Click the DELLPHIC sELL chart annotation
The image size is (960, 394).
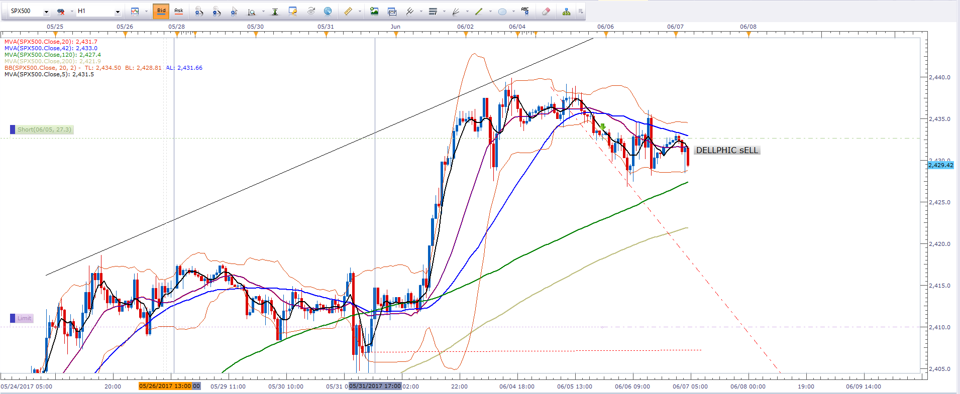726,150
